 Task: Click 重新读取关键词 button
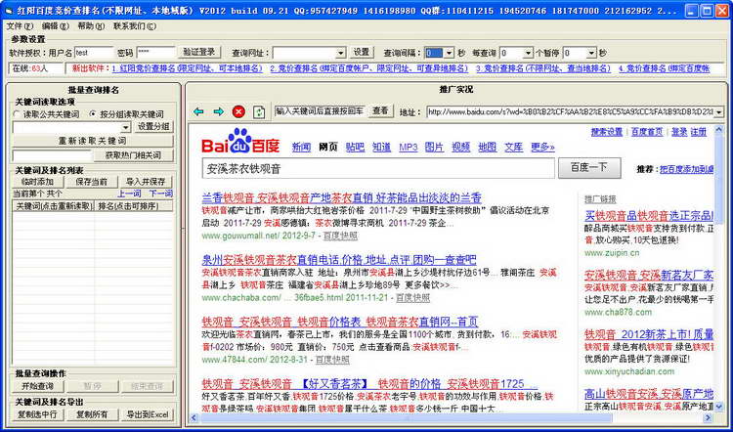click(x=93, y=141)
